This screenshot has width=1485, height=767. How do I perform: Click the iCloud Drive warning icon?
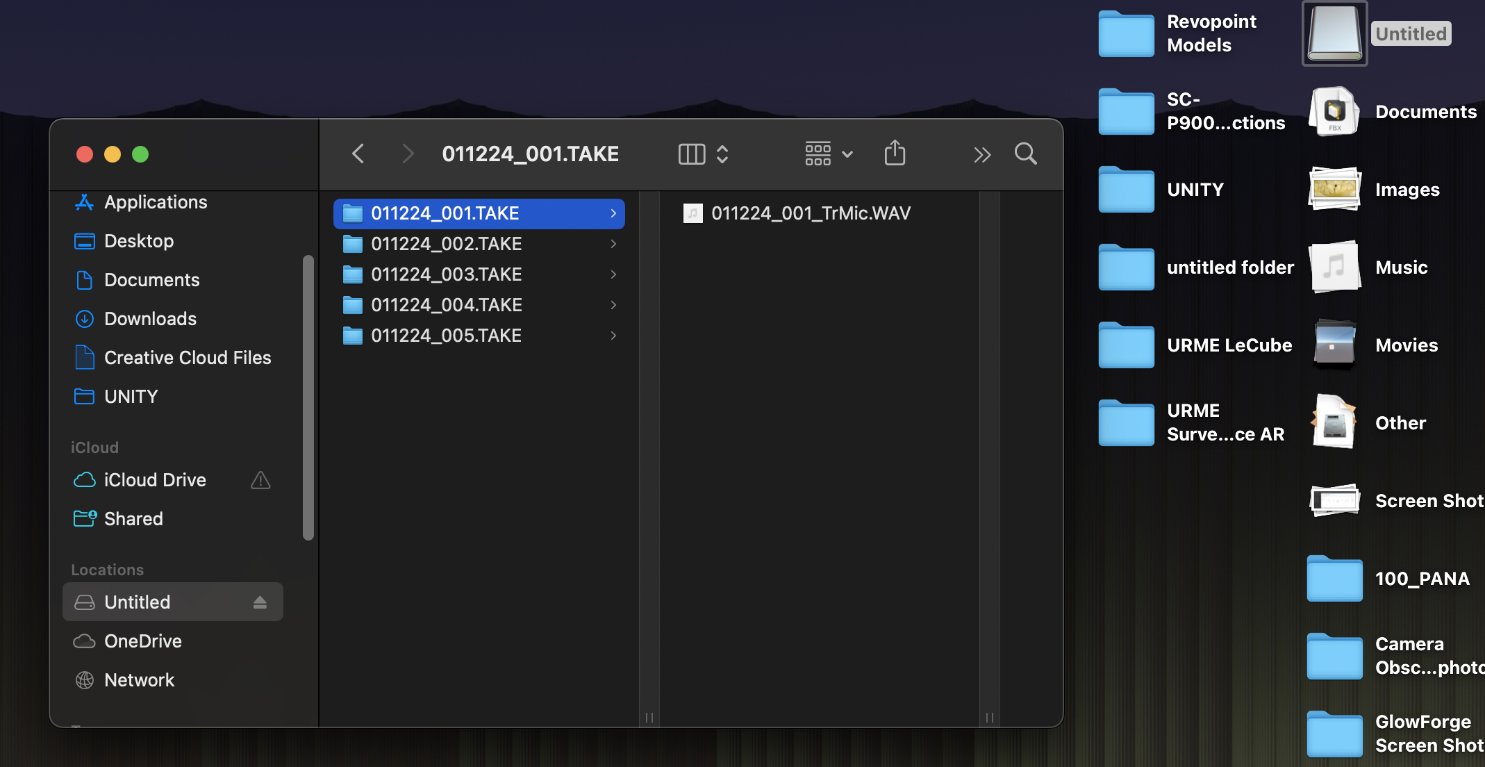[260, 480]
